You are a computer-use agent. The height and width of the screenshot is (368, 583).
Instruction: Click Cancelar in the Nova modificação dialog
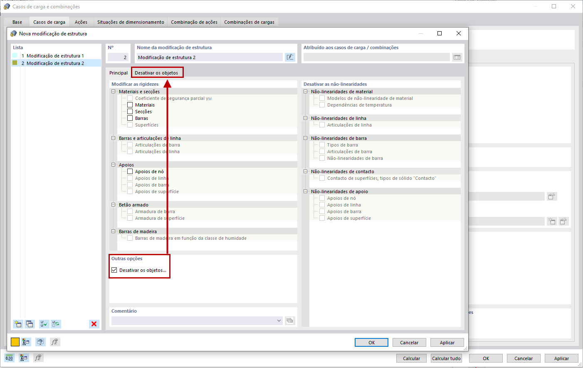[x=409, y=343]
